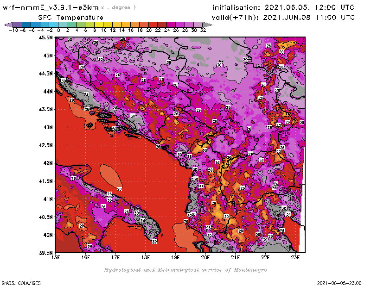
Task: Click the legend value 32
Action: [203, 30]
